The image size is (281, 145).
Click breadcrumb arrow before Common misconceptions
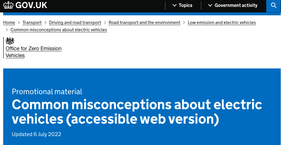click(x=7, y=30)
